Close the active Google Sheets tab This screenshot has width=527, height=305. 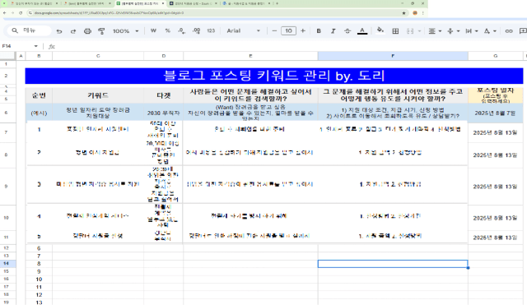pyautogui.click(x=163, y=3)
